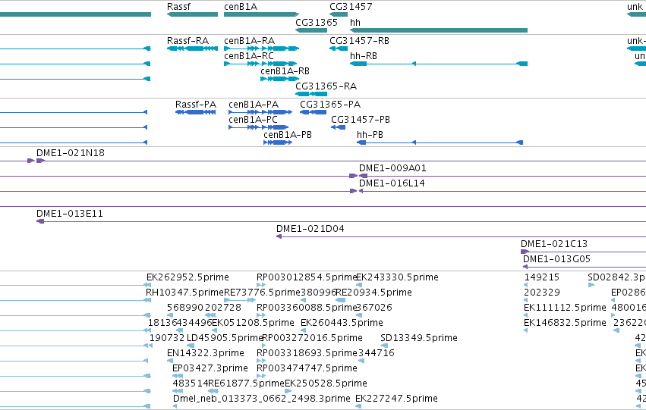Select the cenB1A-RC transcript
Screen dimensions: 646x410
pos(260,64)
